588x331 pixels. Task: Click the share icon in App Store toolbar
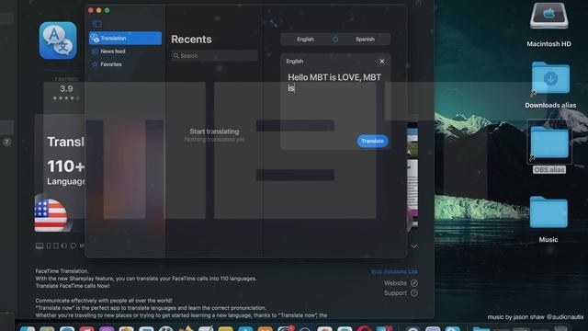[x=419, y=3]
